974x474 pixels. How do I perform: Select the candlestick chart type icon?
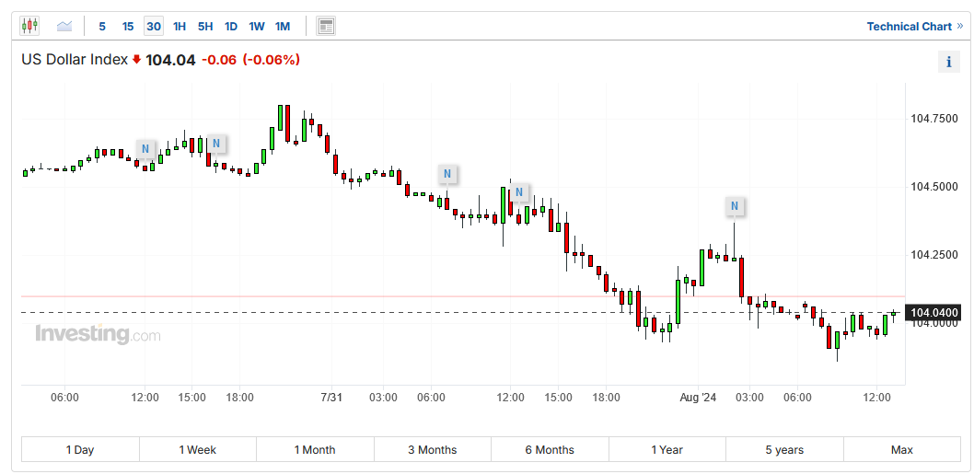30,26
